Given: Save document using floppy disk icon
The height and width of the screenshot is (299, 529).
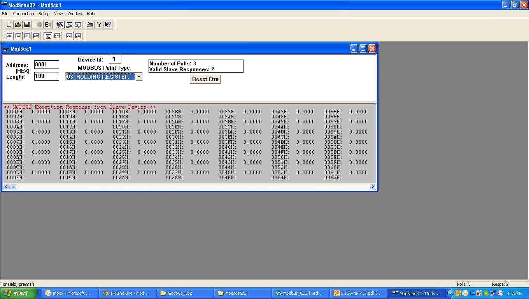Looking at the screenshot, I should pos(27,25).
